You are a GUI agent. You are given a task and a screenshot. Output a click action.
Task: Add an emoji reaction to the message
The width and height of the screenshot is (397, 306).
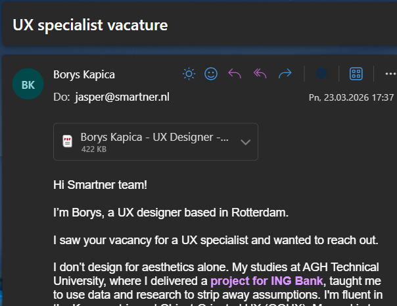tap(211, 74)
